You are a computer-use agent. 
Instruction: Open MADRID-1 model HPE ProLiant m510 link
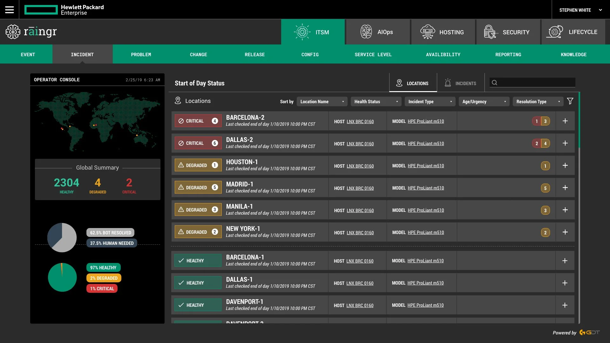point(426,188)
